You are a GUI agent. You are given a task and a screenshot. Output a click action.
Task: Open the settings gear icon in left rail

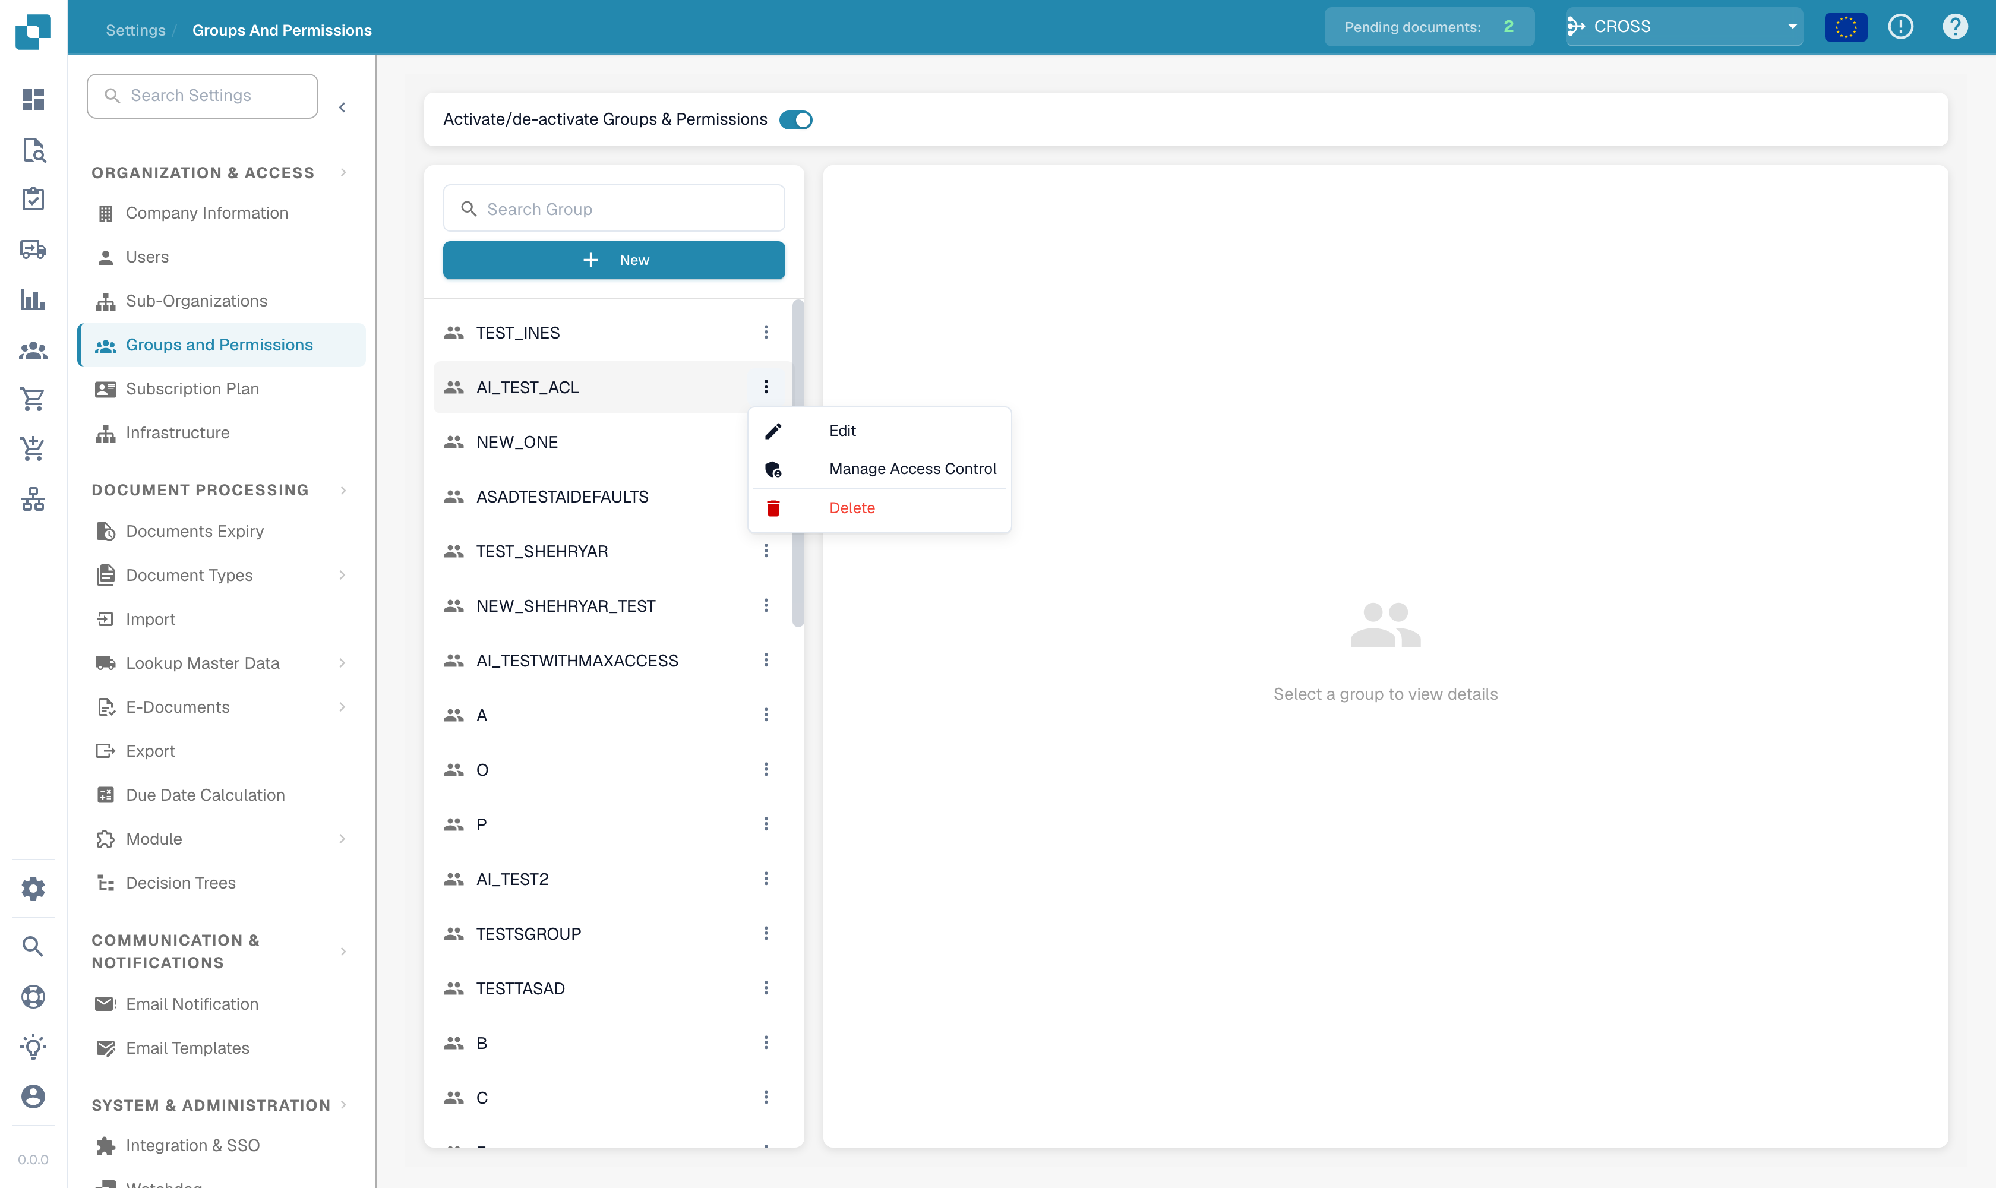(x=33, y=888)
